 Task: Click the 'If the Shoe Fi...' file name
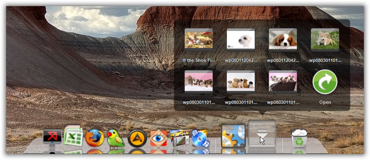click(199, 60)
